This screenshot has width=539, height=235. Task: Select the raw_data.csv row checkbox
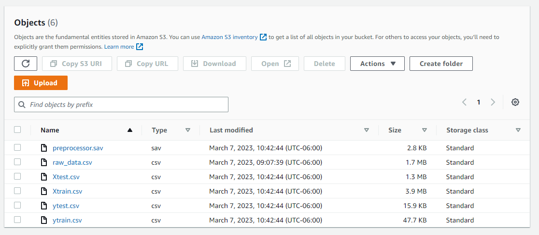[18, 162]
